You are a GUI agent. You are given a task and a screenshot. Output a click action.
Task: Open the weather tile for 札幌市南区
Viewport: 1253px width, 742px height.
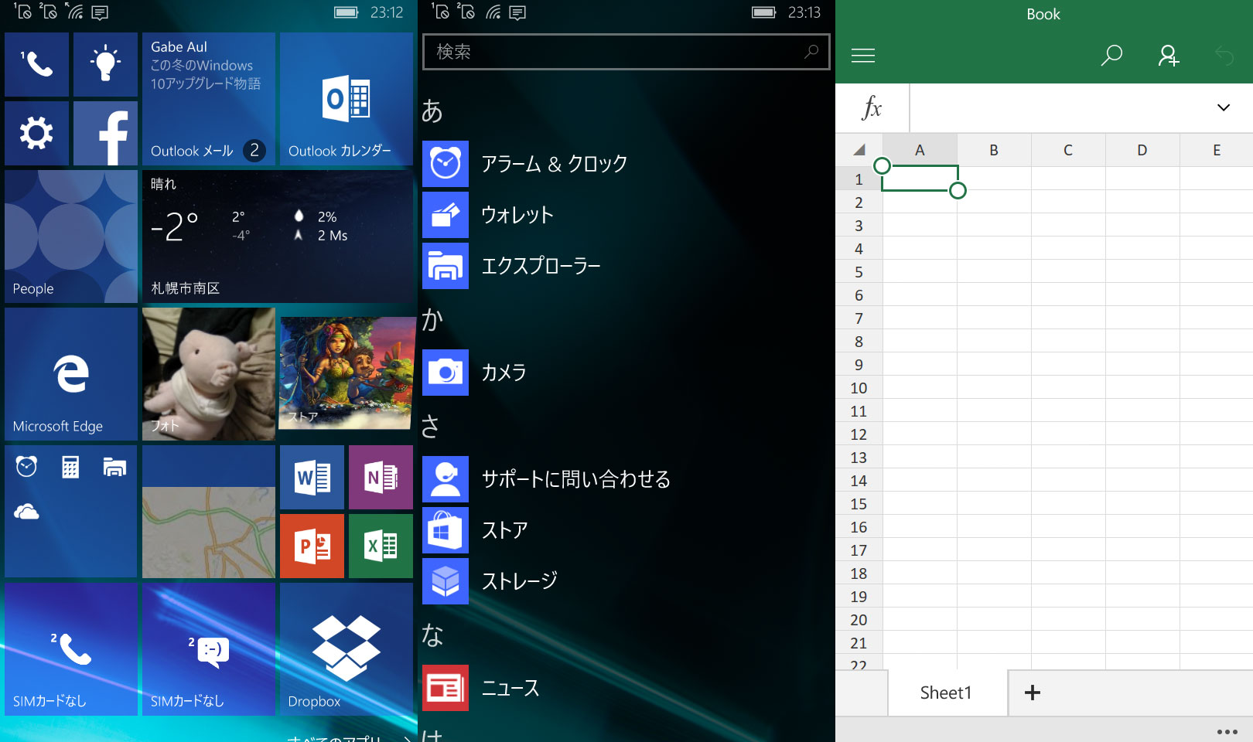[x=278, y=237]
